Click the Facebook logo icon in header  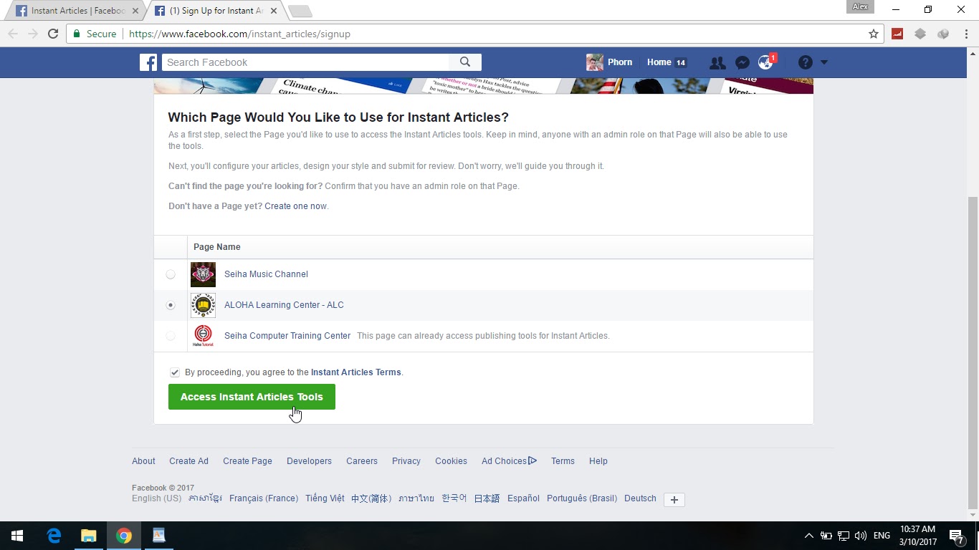pyautogui.click(x=148, y=62)
